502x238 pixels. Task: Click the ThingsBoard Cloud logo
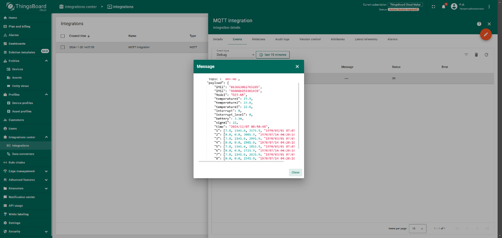[x=26, y=7]
